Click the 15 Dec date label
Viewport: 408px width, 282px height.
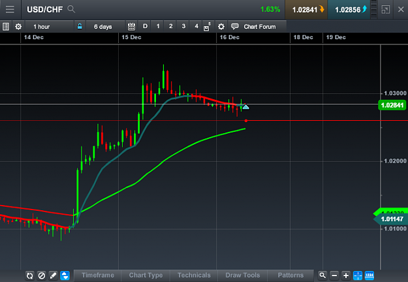[x=131, y=37]
